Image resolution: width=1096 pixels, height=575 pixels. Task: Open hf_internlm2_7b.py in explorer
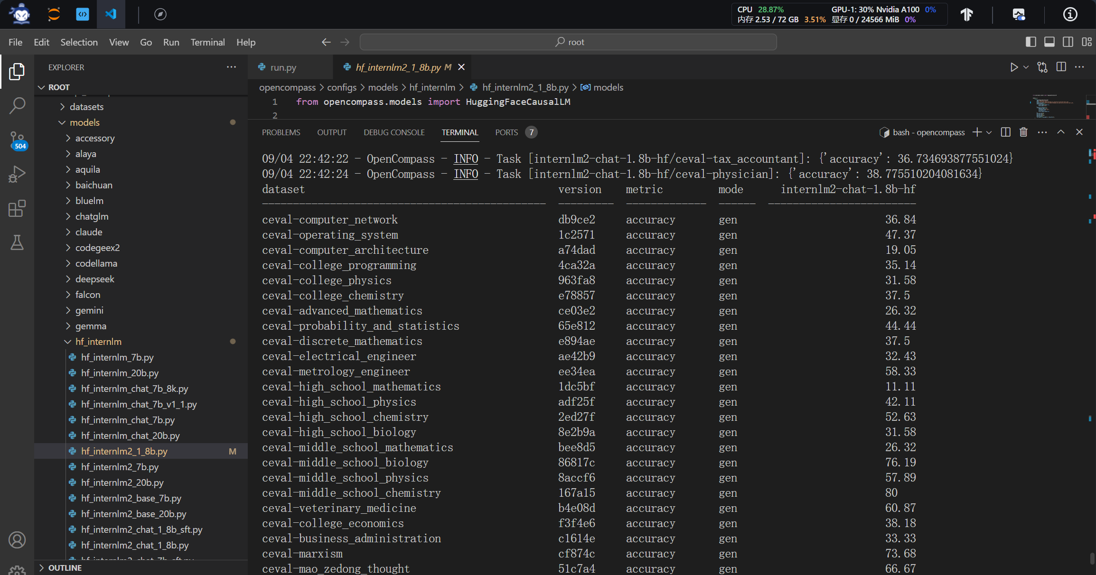pyautogui.click(x=120, y=467)
